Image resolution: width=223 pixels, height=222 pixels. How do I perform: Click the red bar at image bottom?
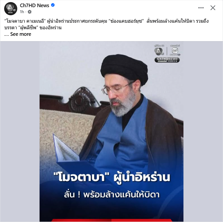click(x=112, y=220)
